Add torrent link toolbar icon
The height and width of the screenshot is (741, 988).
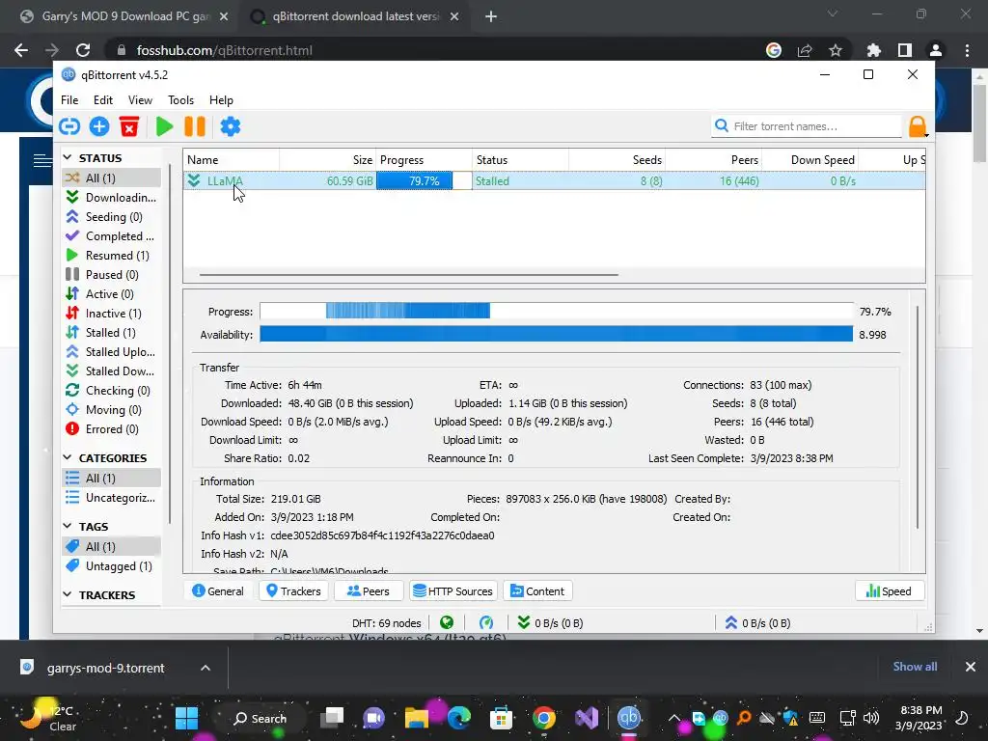tap(69, 126)
